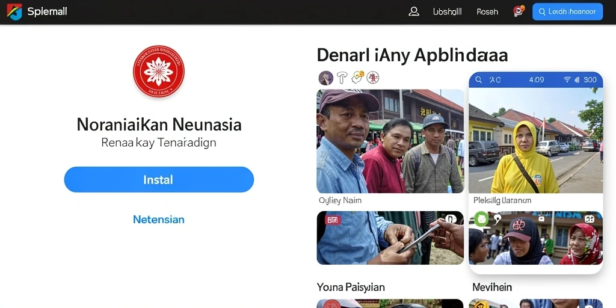Image resolution: width=616 pixels, height=308 pixels.
Task: Tap the phone mockup search magnifier icon
Action: 478,80
